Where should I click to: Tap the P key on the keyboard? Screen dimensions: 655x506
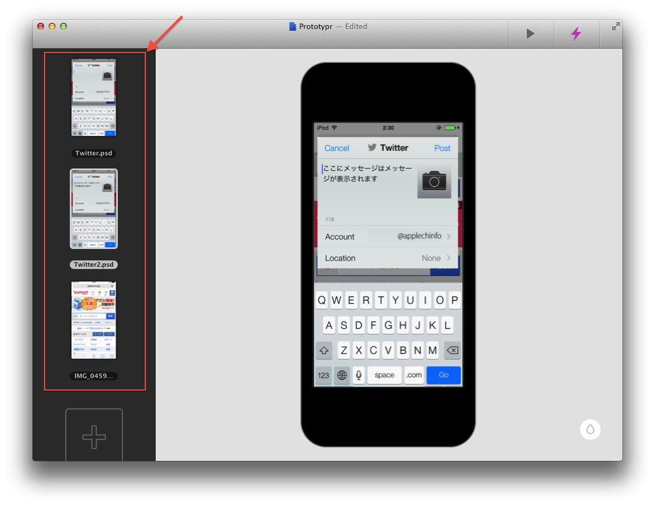454,300
